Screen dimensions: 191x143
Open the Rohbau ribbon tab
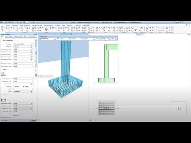pyautogui.click(x=8, y=25)
